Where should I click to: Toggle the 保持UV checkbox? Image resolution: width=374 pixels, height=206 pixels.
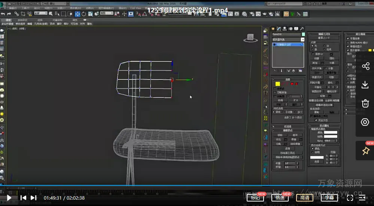(313, 54)
